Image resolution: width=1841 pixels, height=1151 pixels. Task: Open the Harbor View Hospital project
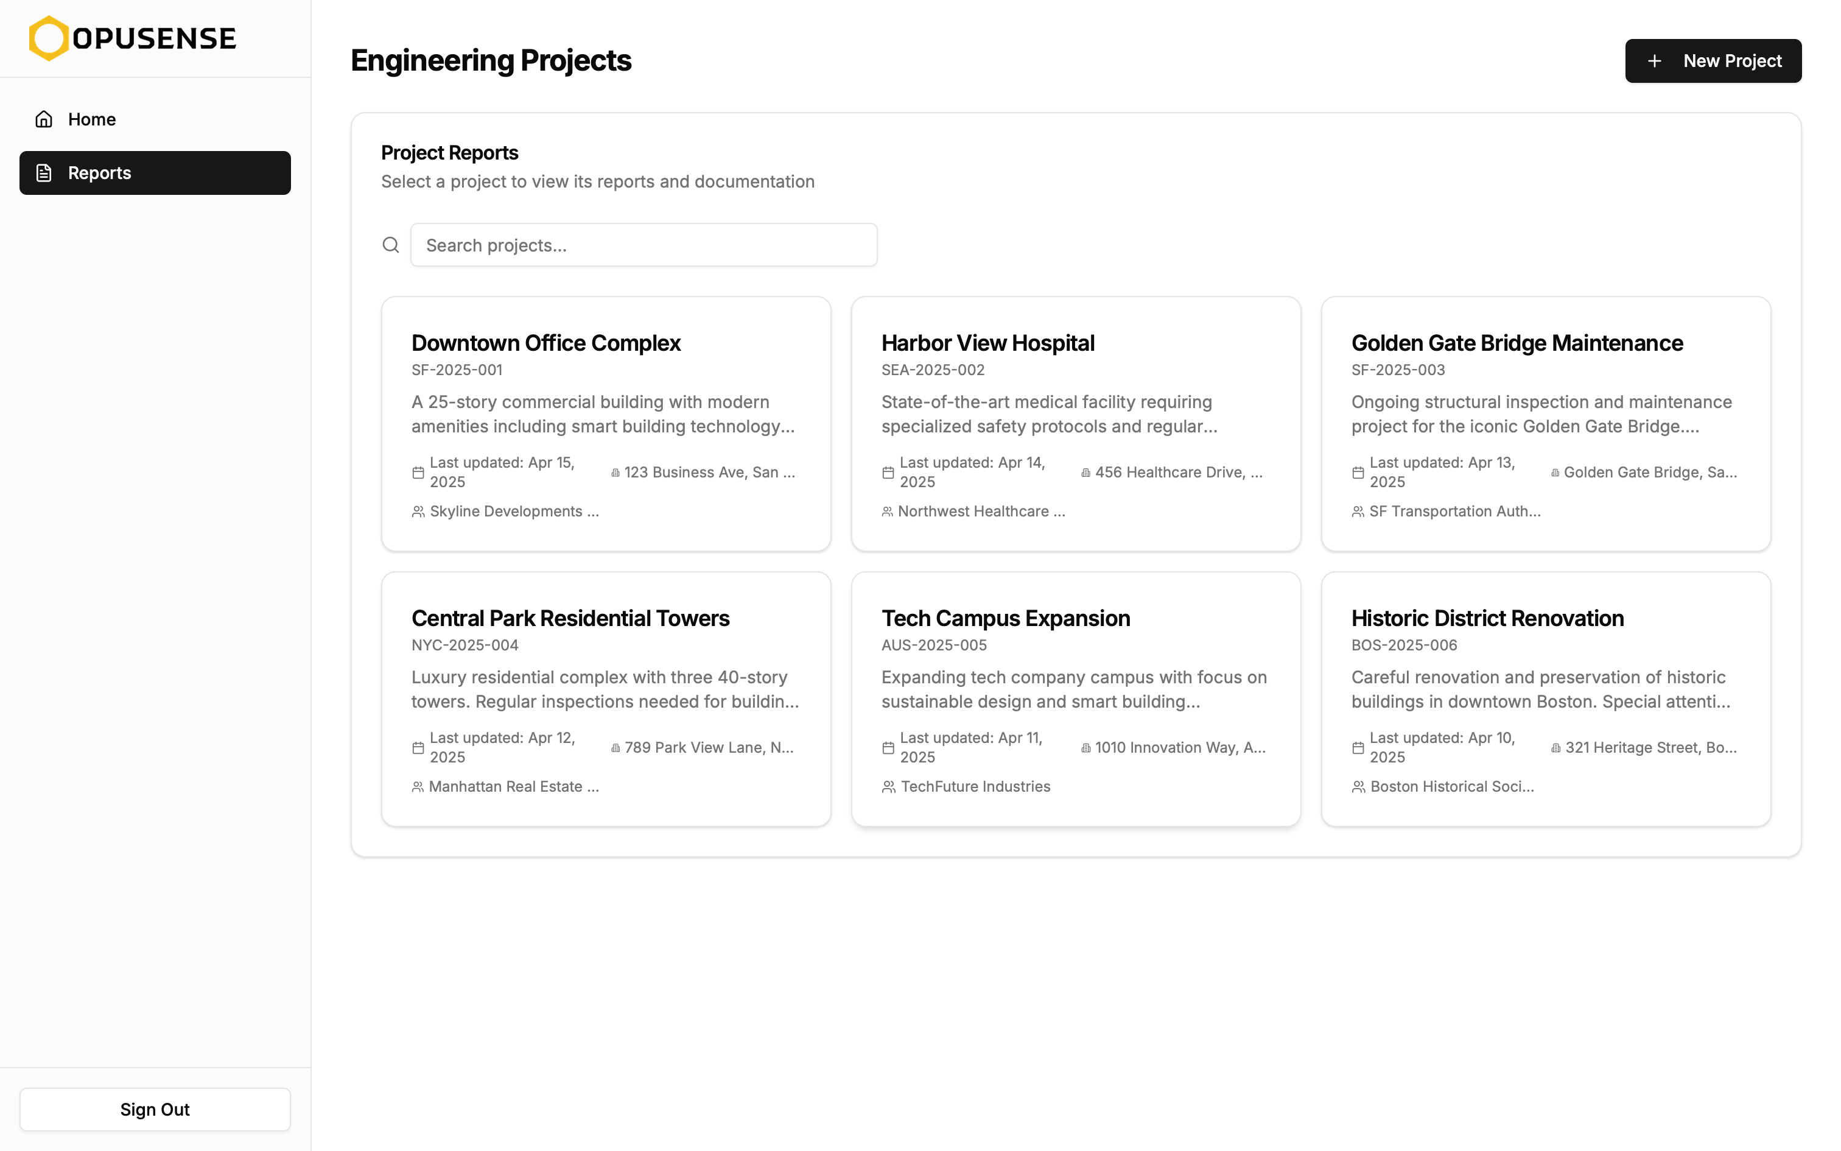(987, 343)
